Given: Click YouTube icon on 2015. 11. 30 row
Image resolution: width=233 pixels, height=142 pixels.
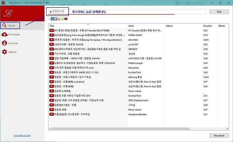Looking at the screenshot, I should coord(51,72).
